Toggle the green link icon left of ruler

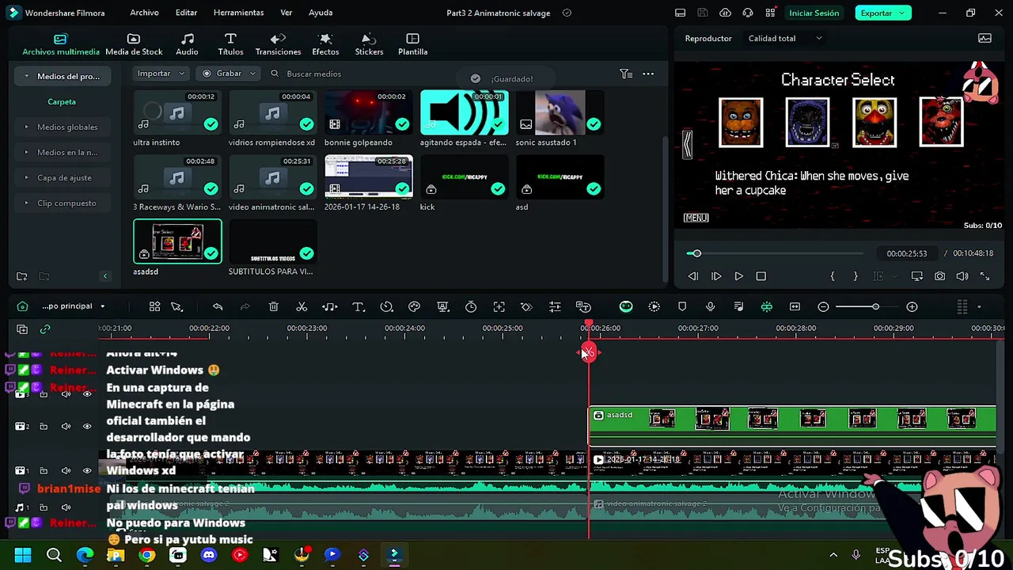pos(45,329)
